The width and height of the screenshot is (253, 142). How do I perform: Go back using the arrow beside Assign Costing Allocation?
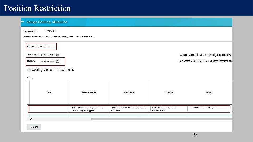[23, 22]
